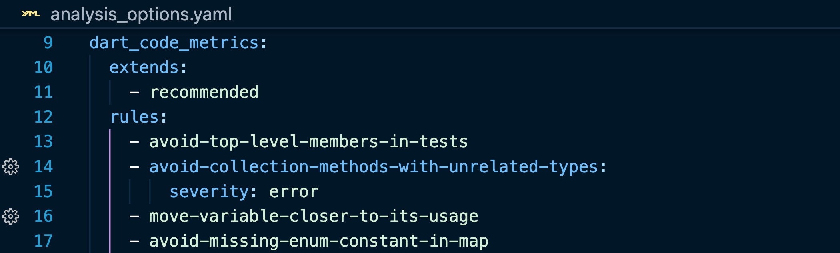
Task: Place cursor on the severity key
Action: [209, 192]
